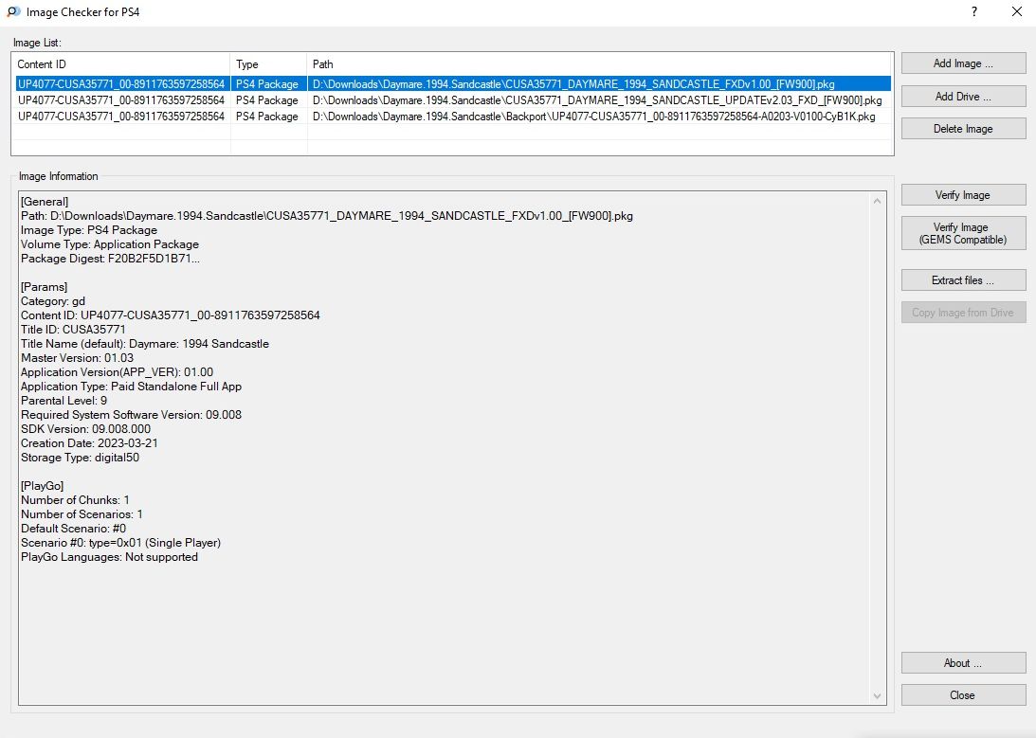Click the Application Version(APP_VER) line
Image resolution: width=1036 pixels, height=738 pixels.
(x=117, y=372)
